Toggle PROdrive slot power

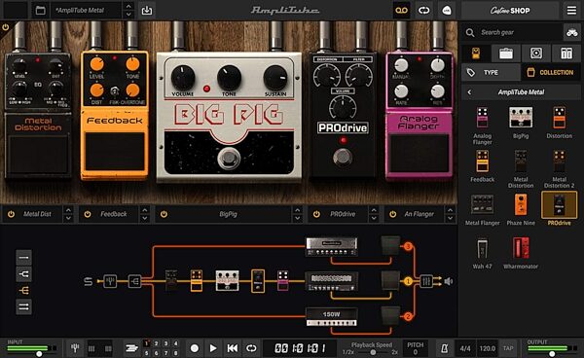coord(316,214)
